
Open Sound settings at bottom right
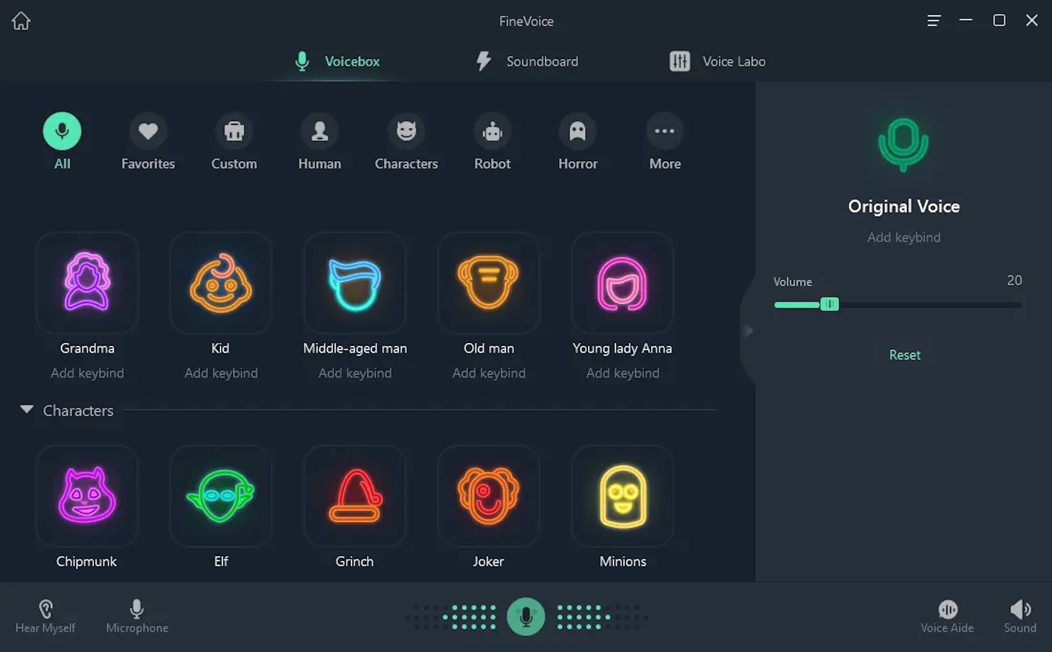click(1019, 615)
